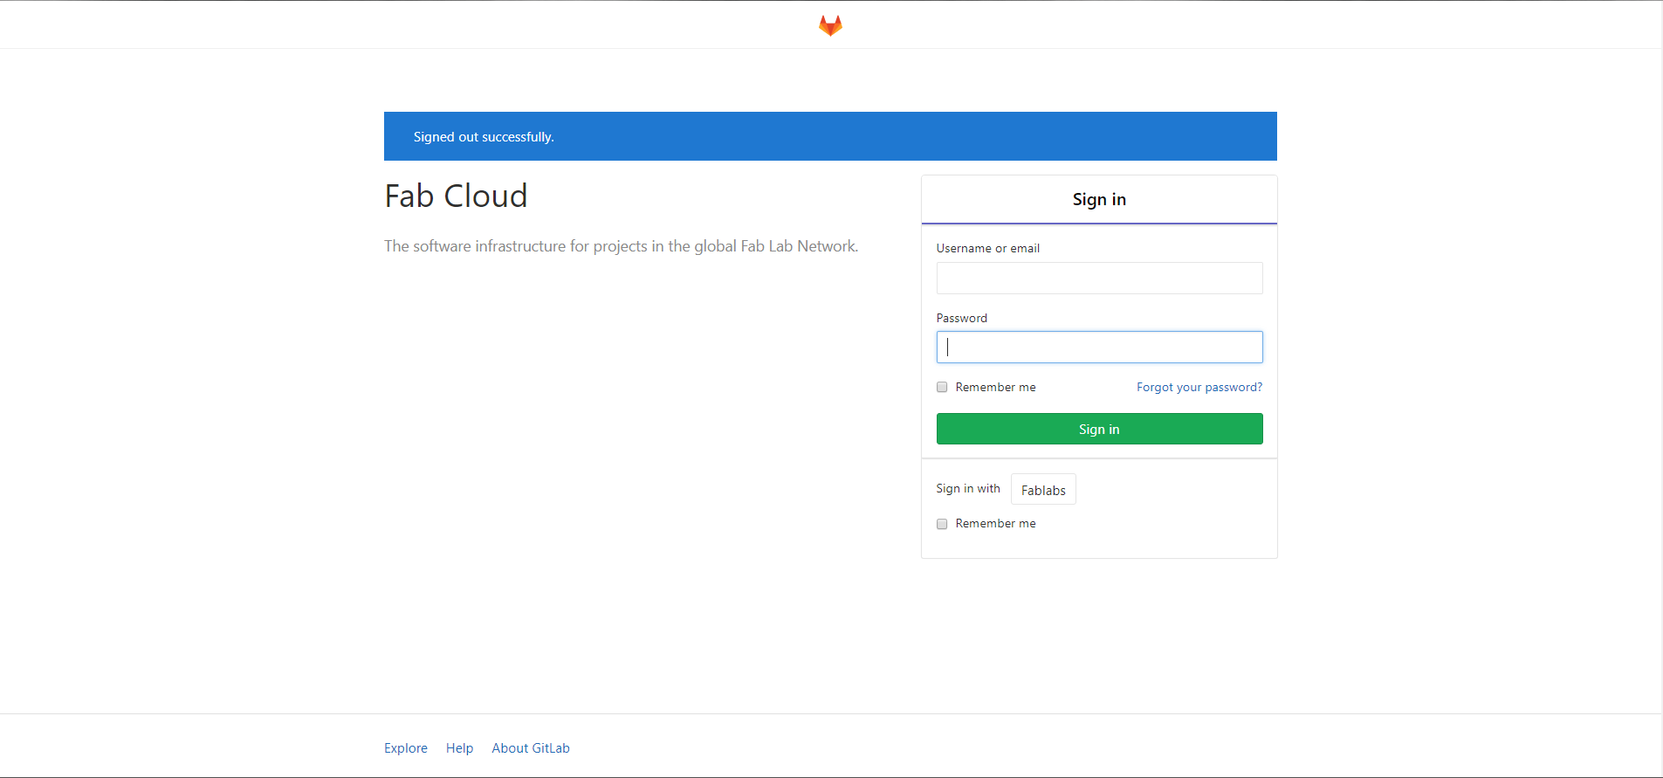
Task: Sign in with the Fablabs provider
Action: [x=1043, y=490]
